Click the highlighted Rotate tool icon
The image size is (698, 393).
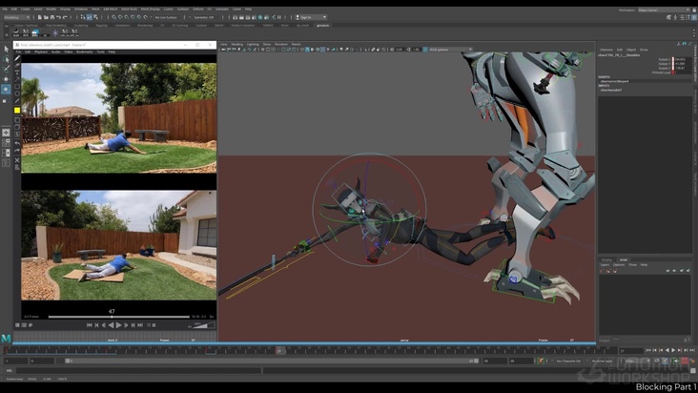click(6, 90)
